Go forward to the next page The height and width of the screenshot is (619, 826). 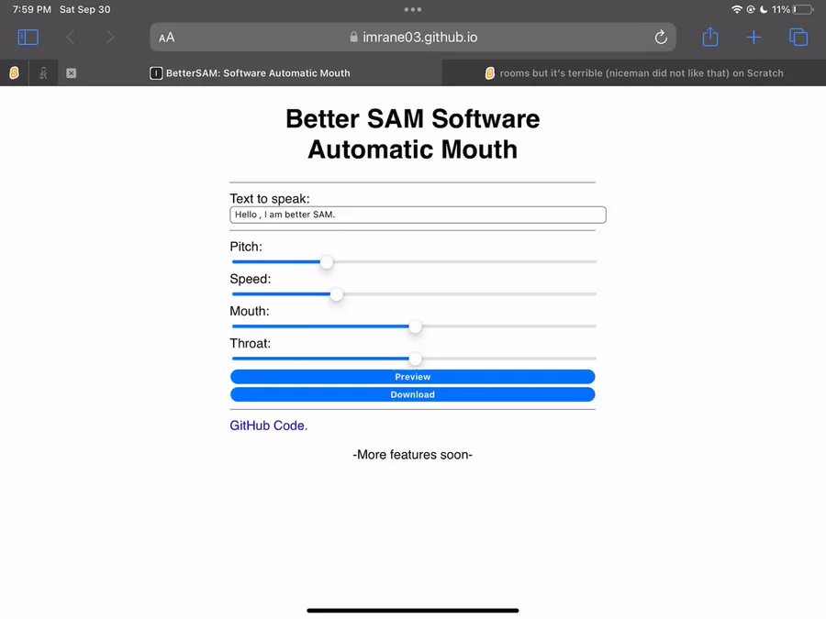click(x=109, y=38)
